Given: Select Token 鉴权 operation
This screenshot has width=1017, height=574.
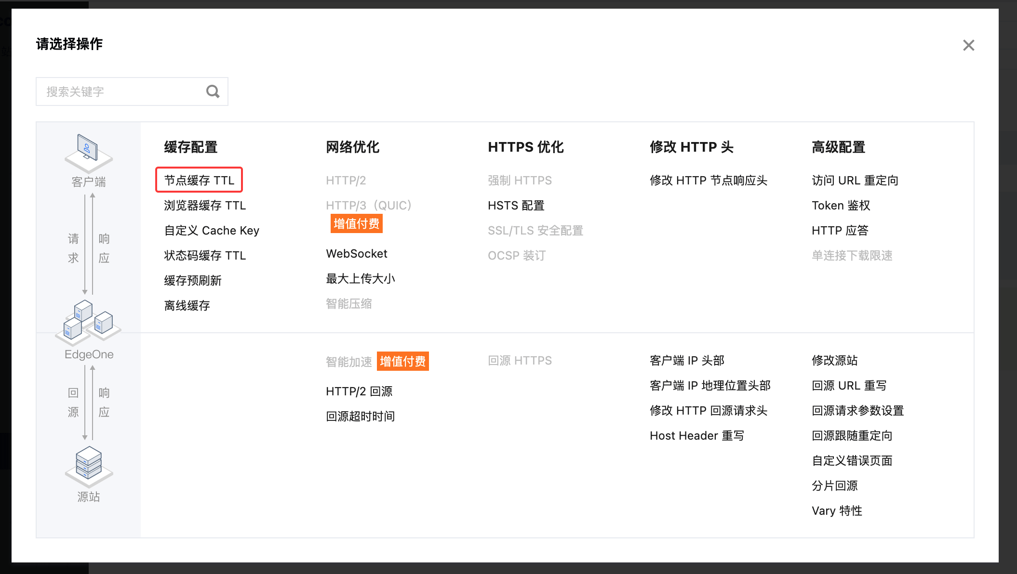Looking at the screenshot, I should click(x=841, y=206).
